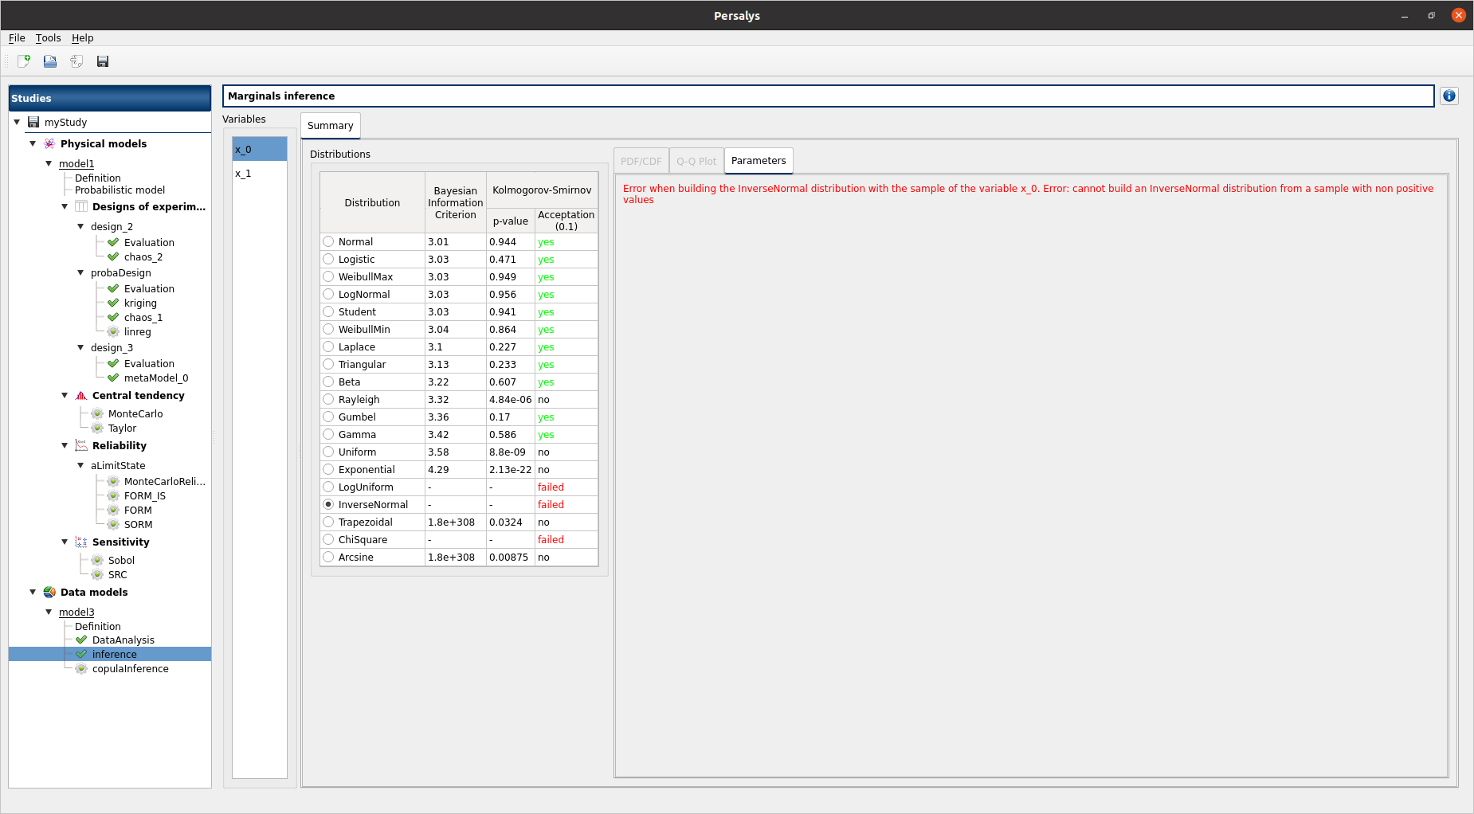Collapse the Reliability tree section

(x=65, y=446)
